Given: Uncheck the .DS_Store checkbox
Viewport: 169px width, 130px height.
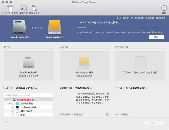Looking at the screenshot, I should pos(13,111).
